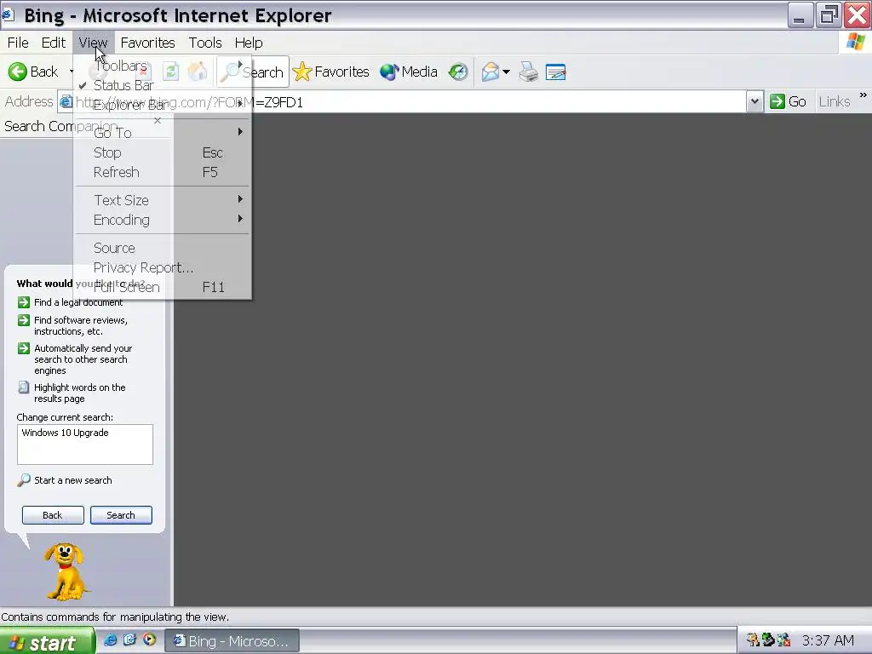Click the IE page icon in the address bar
The image size is (872, 654).
click(66, 102)
